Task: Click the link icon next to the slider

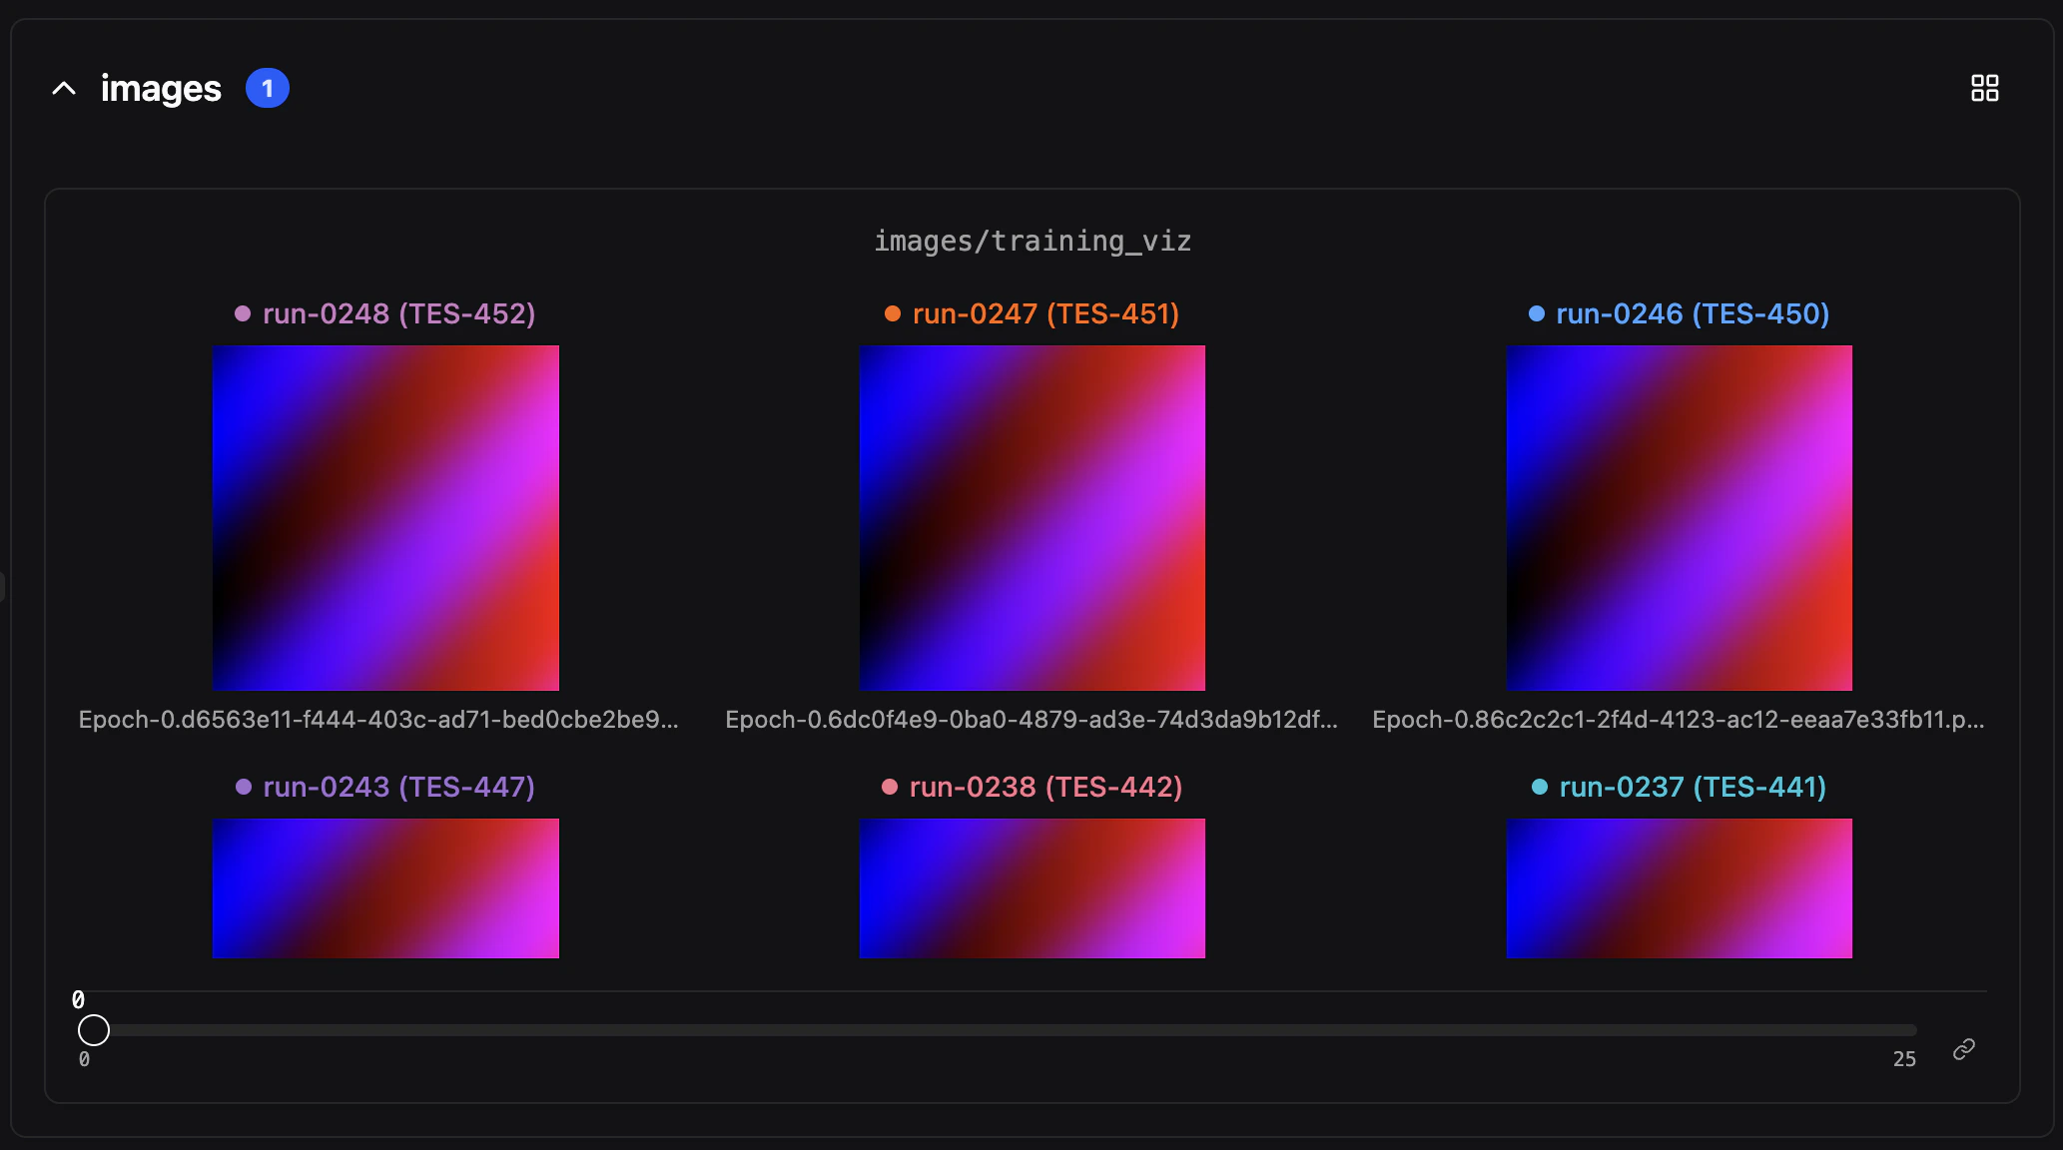Action: [x=1963, y=1048]
